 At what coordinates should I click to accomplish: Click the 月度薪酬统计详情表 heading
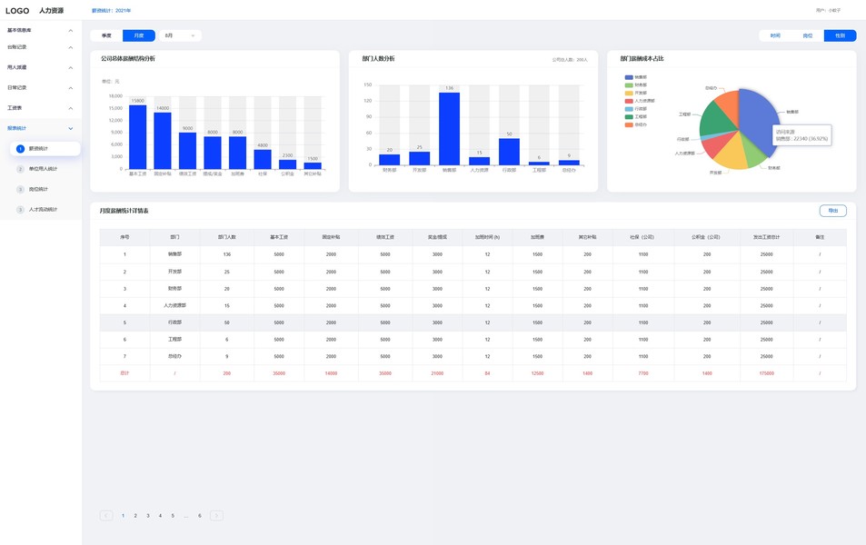124,211
